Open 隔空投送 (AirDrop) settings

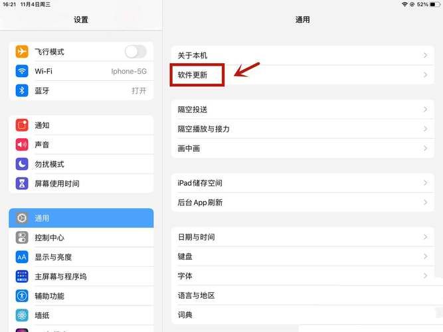(x=303, y=110)
